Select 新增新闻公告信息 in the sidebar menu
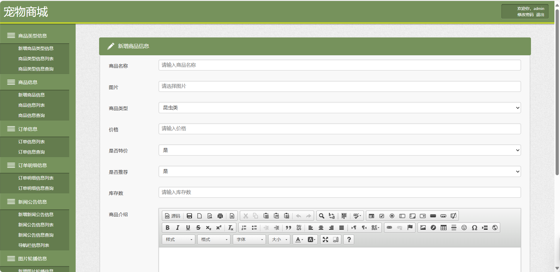Image resolution: width=560 pixels, height=272 pixels. [36, 214]
